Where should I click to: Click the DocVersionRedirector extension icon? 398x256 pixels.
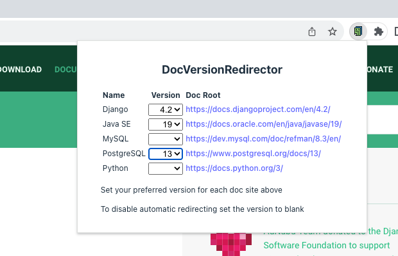tap(358, 31)
